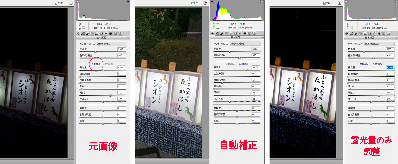
Task: Expand ホワイトバランス dropdown in 自動補正 panel
Action: [245, 44]
